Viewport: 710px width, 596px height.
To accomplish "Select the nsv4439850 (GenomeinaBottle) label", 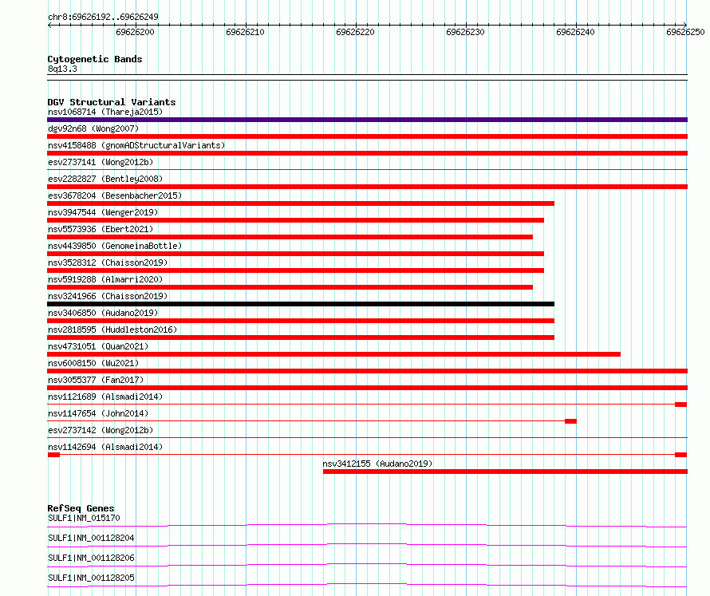I will (x=115, y=246).
